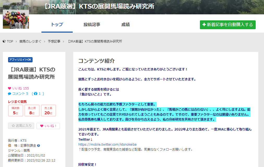Click the box icon beside TOP

[x=4, y=41]
